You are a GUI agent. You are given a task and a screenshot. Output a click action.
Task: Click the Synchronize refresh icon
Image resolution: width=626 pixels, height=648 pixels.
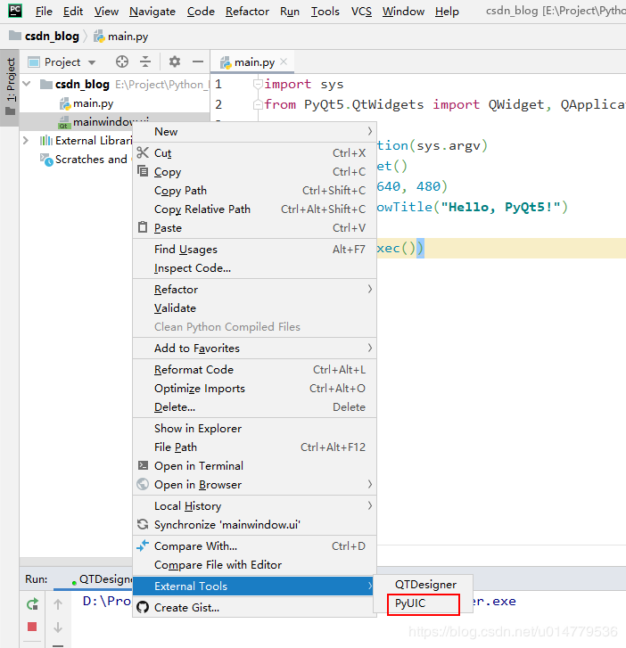pos(143,524)
